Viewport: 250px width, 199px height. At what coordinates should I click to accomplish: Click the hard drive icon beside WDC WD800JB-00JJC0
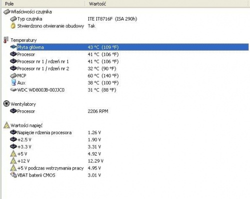coord(13,90)
